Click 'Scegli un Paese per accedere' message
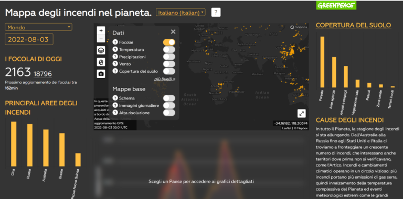The width and height of the screenshot is (403, 199). 201,182
